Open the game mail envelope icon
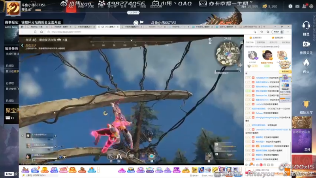Viewport: 316px width, 178px height. pos(297,6)
